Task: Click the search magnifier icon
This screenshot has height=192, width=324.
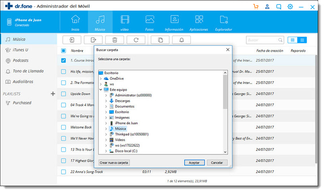Action: tap(280, 40)
